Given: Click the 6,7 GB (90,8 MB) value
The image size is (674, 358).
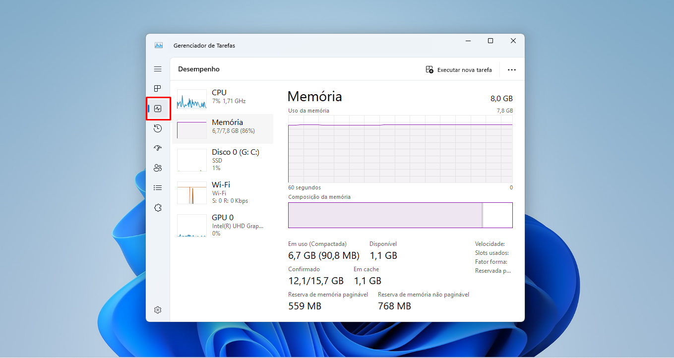Looking at the screenshot, I should (x=324, y=256).
